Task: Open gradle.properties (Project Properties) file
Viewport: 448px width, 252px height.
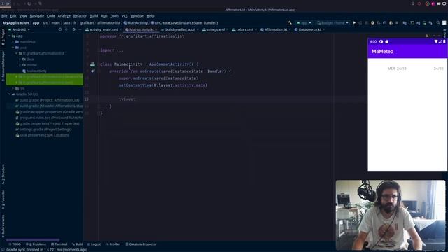Action: coord(48,124)
